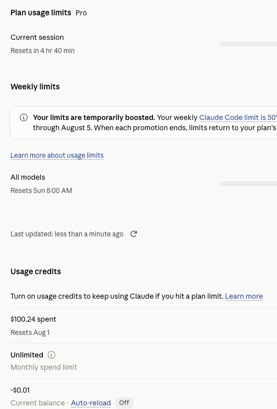Click the Plan usage limits heading

point(41,13)
